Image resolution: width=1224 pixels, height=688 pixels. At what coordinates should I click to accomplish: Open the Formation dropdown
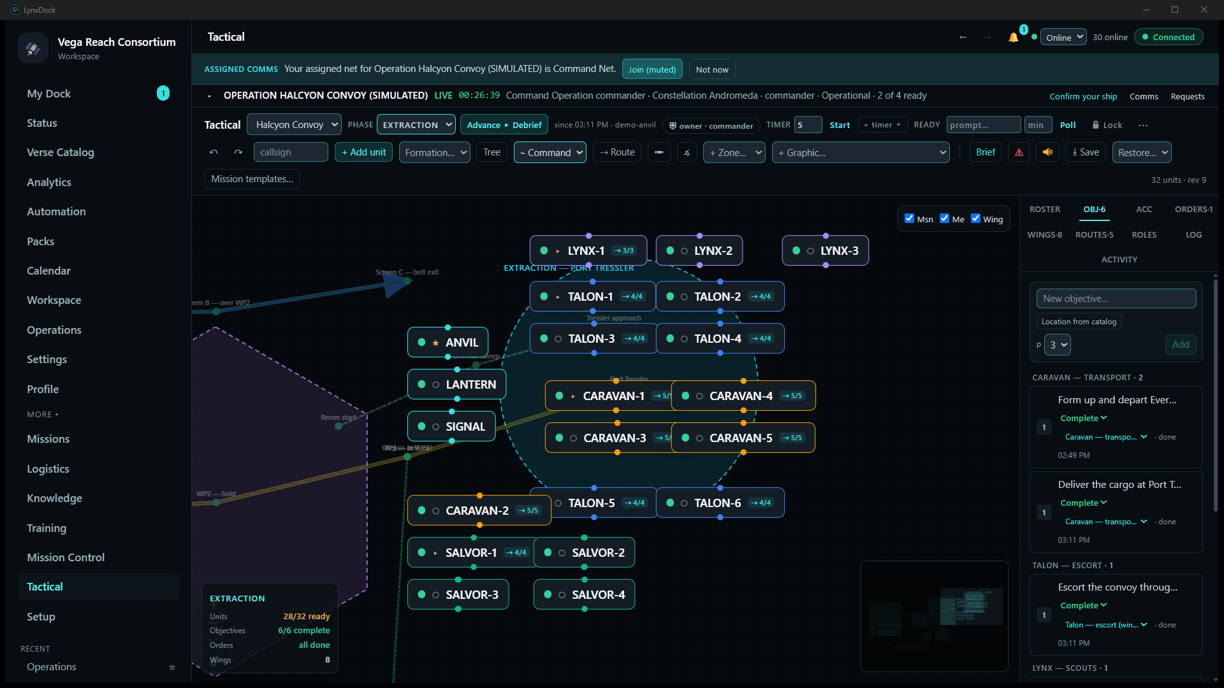(x=434, y=152)
